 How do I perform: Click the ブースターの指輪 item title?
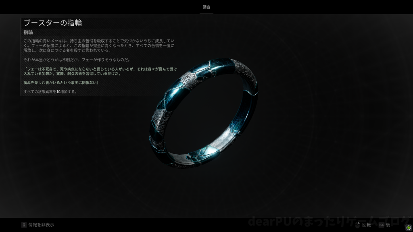click(x=53, y=23)
